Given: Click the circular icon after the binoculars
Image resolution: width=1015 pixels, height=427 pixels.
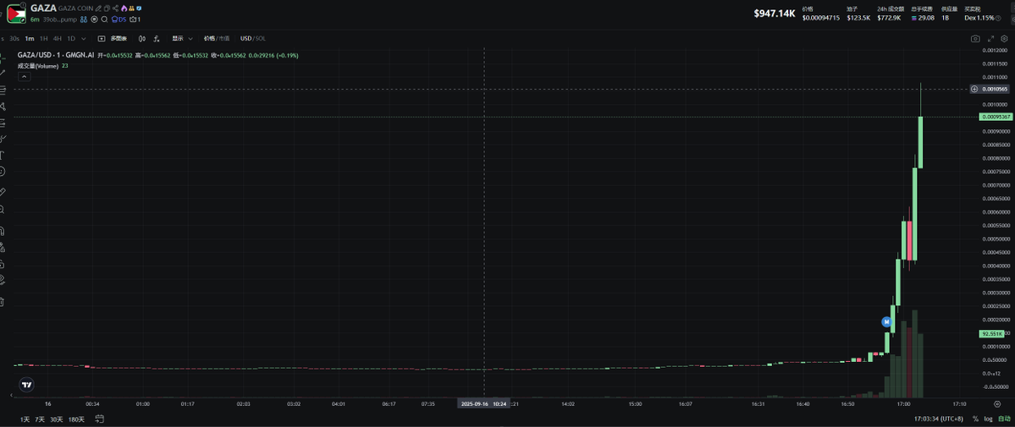Looking at the screenshot, I should [95, 19].
